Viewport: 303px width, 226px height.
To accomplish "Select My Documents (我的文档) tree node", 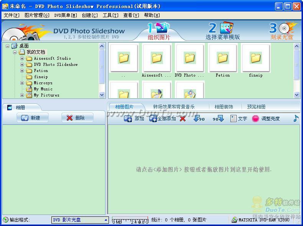I will pyautogui.click(x=36, y=52).
